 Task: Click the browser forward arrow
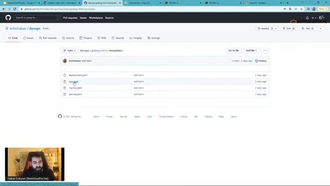pyautogui.click(x=9, y=9)
